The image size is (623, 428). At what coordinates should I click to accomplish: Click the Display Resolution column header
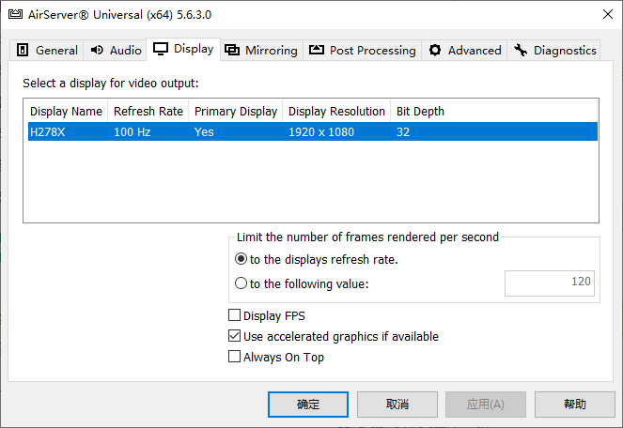click(336, 111)
